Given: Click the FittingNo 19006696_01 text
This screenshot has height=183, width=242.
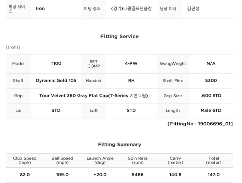Looking at the screenshot, I should [x=200, y=124].
